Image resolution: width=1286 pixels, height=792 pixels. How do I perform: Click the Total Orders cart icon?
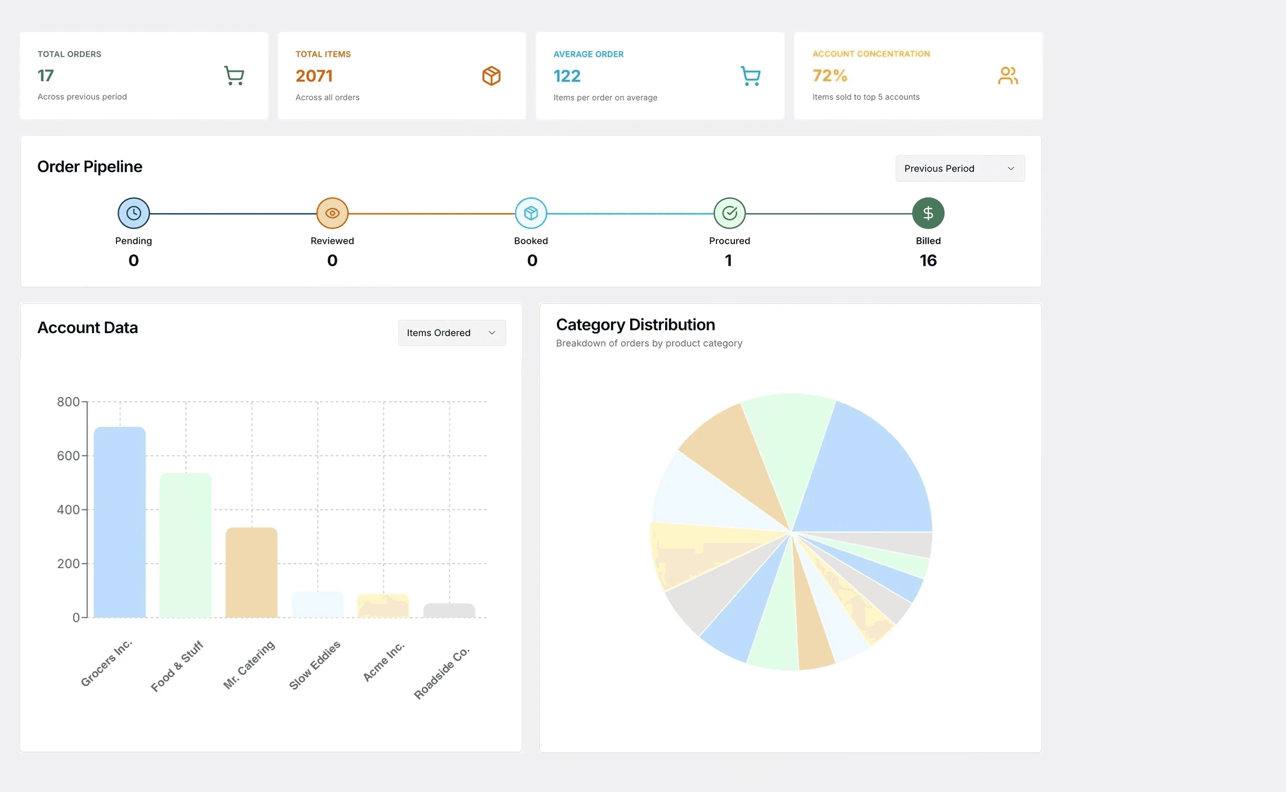pyautogui.click(x=234, y=75)
